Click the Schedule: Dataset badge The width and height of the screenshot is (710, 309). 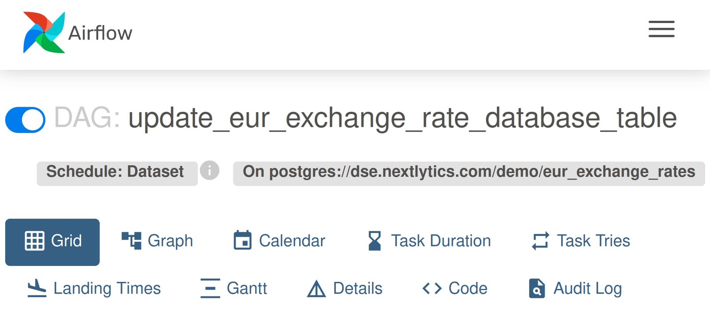[116, 172]
